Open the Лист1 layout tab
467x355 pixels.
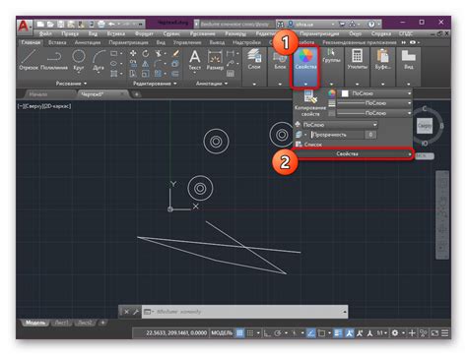[x=62, y=323]
